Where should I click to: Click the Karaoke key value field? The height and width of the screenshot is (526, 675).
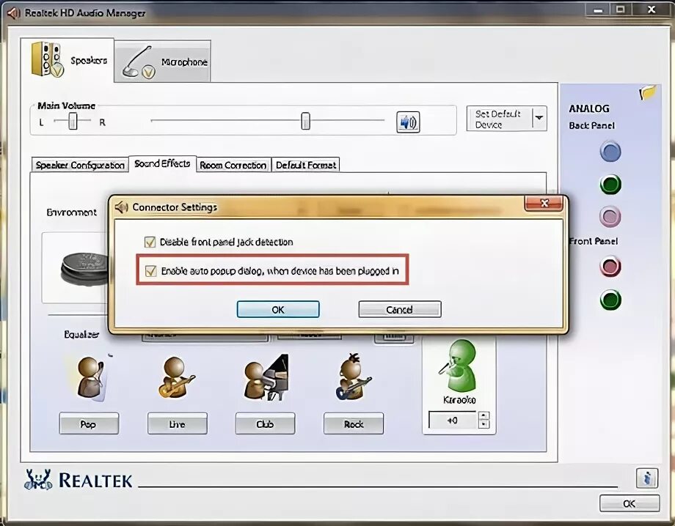(453, 420)
